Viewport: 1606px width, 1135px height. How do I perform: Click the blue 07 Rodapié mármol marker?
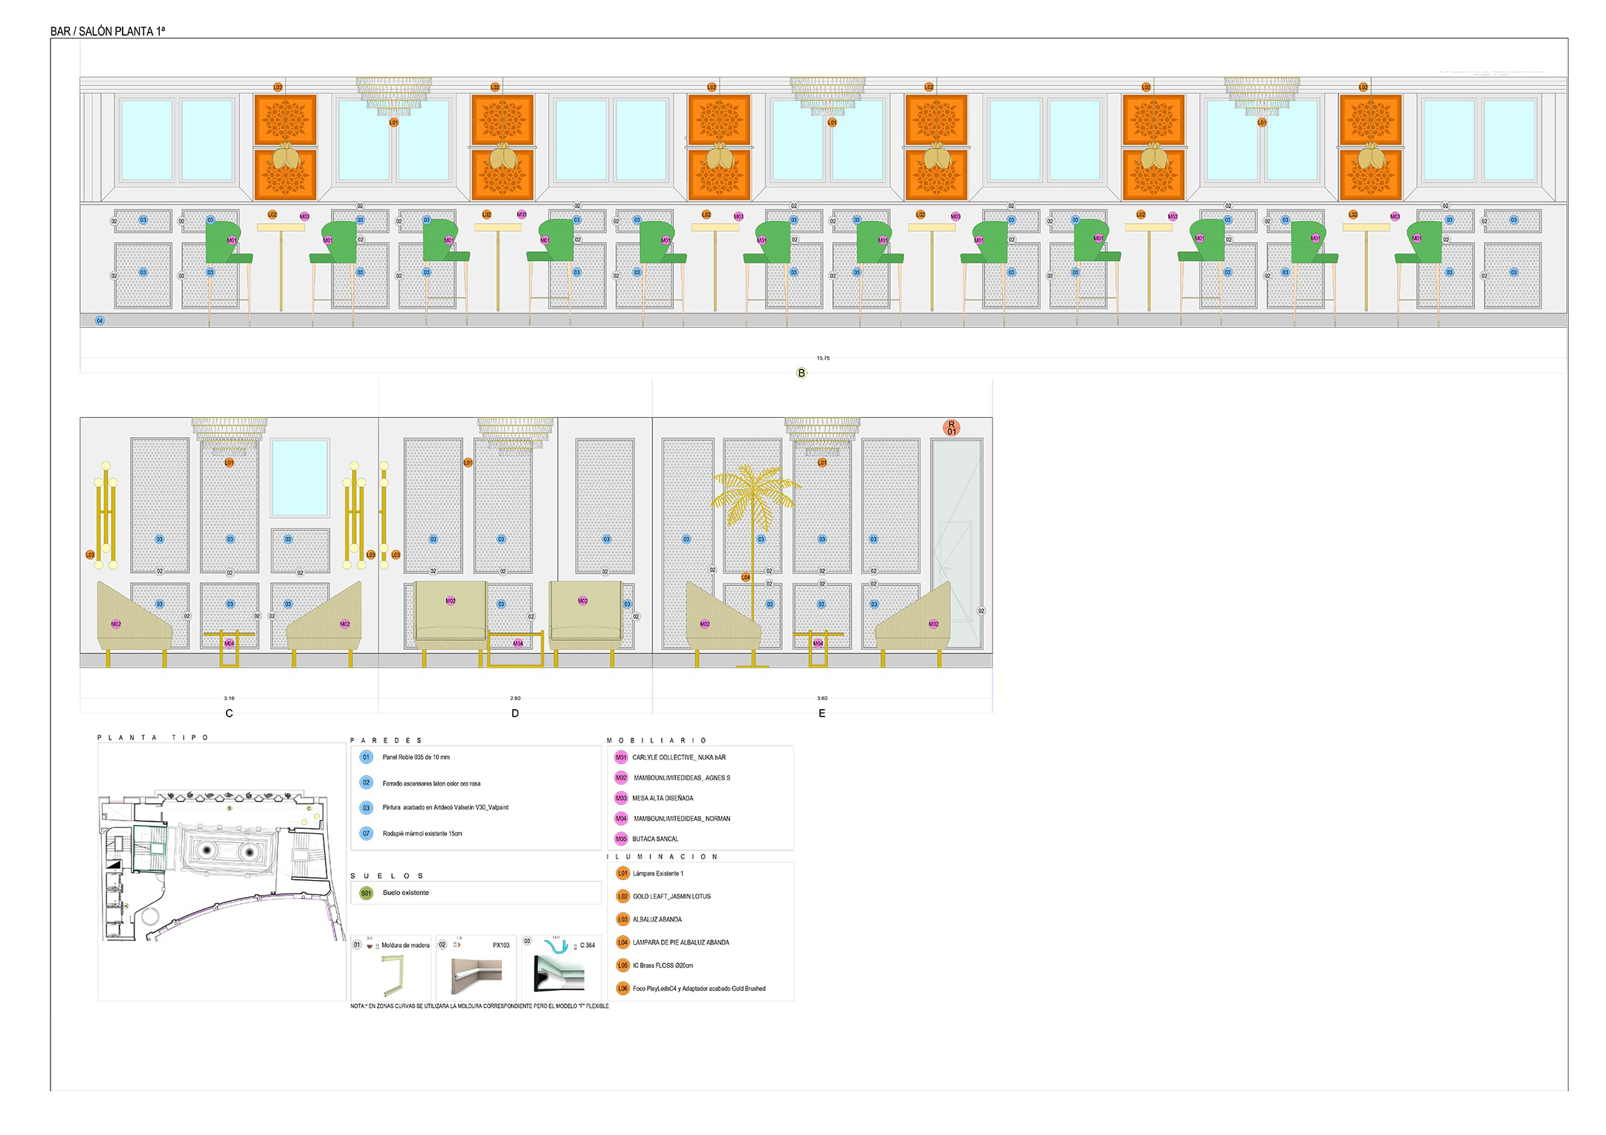pyautogui.click(x=366, y=833)
